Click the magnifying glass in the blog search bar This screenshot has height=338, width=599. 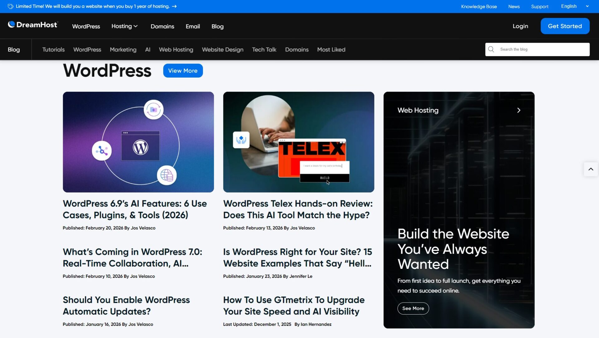point(491,49)
